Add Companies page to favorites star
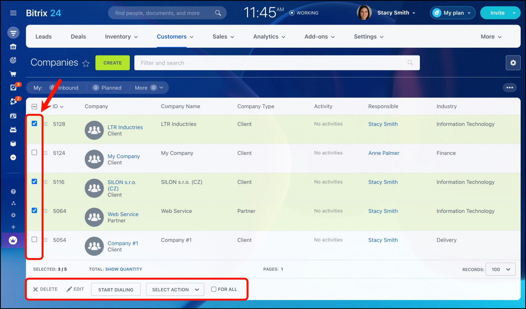This screenshot has width=526, height=309. 86,63
